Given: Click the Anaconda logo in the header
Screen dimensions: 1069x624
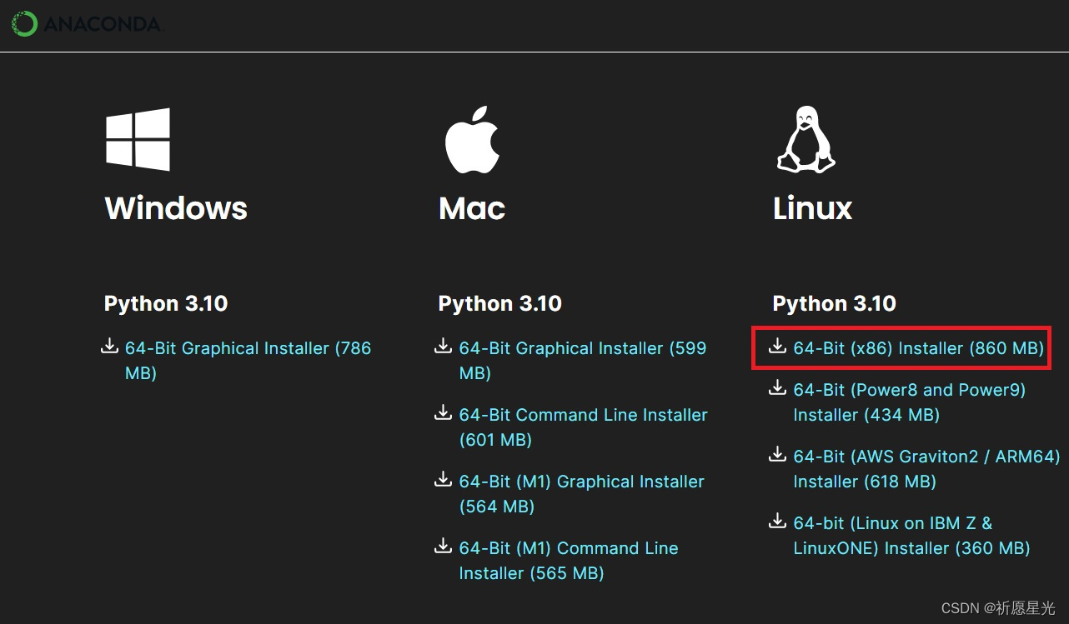Looking at the screenshot, I should [x=87, y=24].
